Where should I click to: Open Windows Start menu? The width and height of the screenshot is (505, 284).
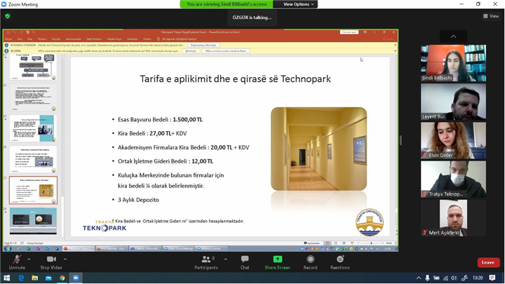pyautogui.click(x=6, y=278)
